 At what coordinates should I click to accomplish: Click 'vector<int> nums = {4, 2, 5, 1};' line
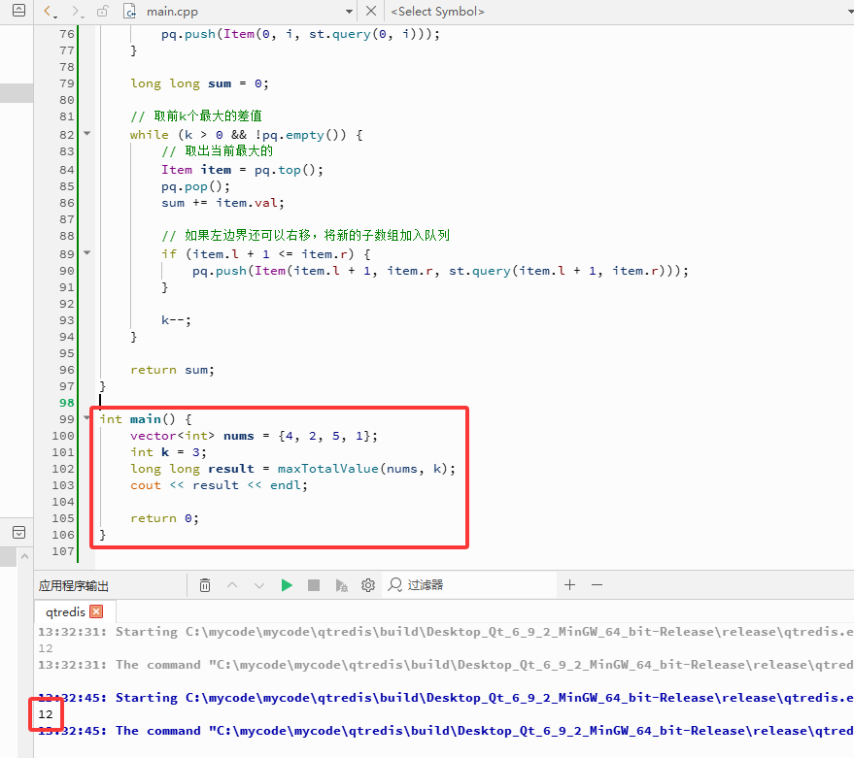pos(254,436)
